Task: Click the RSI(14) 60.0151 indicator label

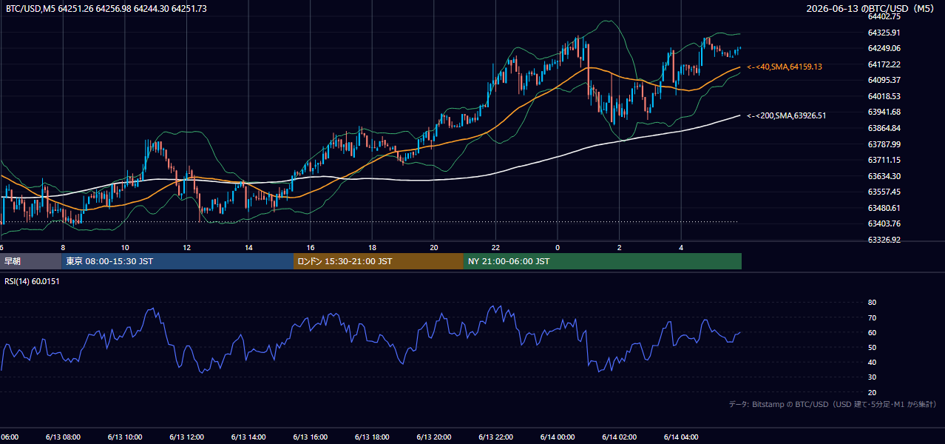Action: click(33, 281)
